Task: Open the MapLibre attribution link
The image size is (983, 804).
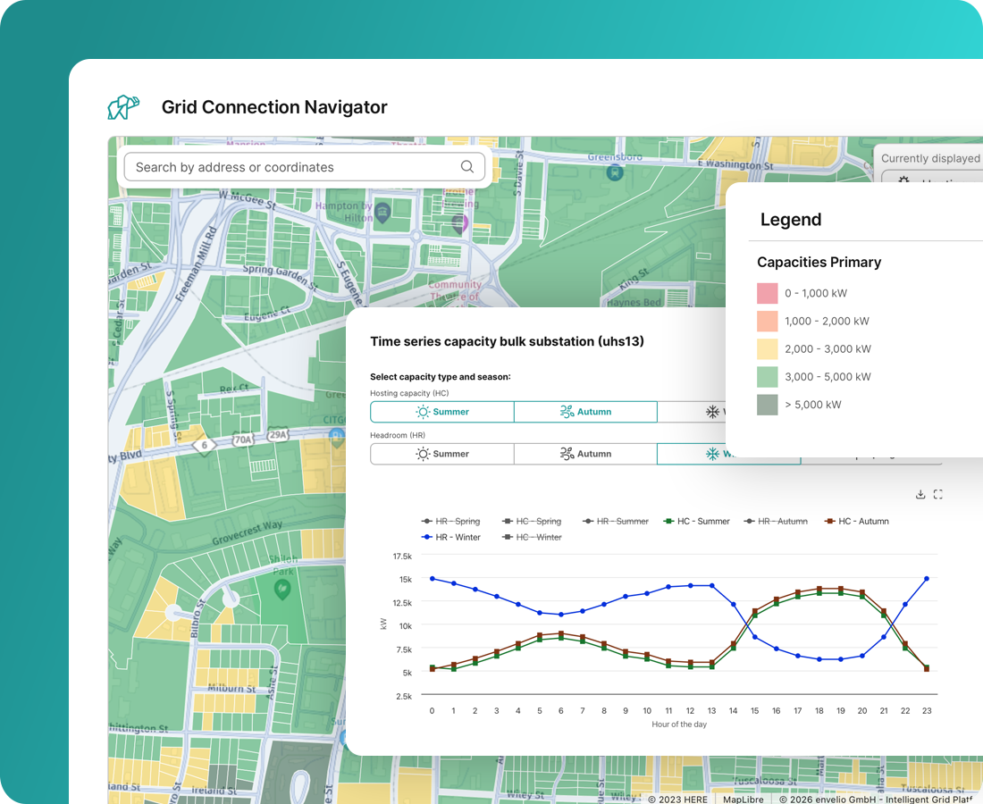Action: [x=744, y=799]
